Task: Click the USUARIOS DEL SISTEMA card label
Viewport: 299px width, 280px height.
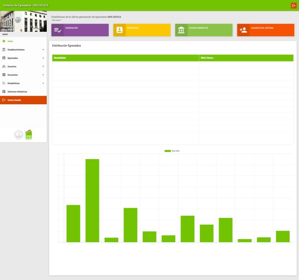Action: (262, 28)
